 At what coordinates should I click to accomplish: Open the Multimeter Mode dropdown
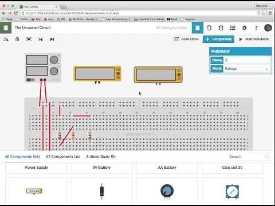247,69
